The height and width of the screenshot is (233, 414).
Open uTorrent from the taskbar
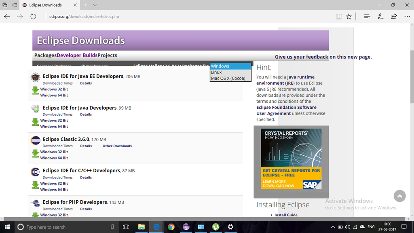point(216,227)
